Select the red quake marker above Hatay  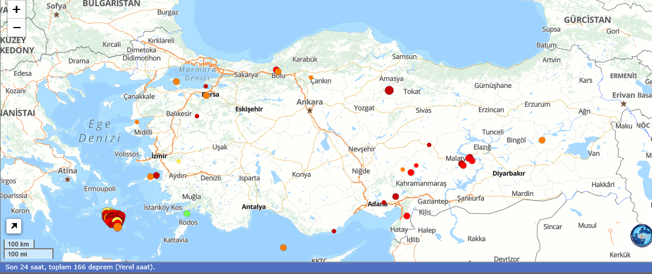point(407,216)
